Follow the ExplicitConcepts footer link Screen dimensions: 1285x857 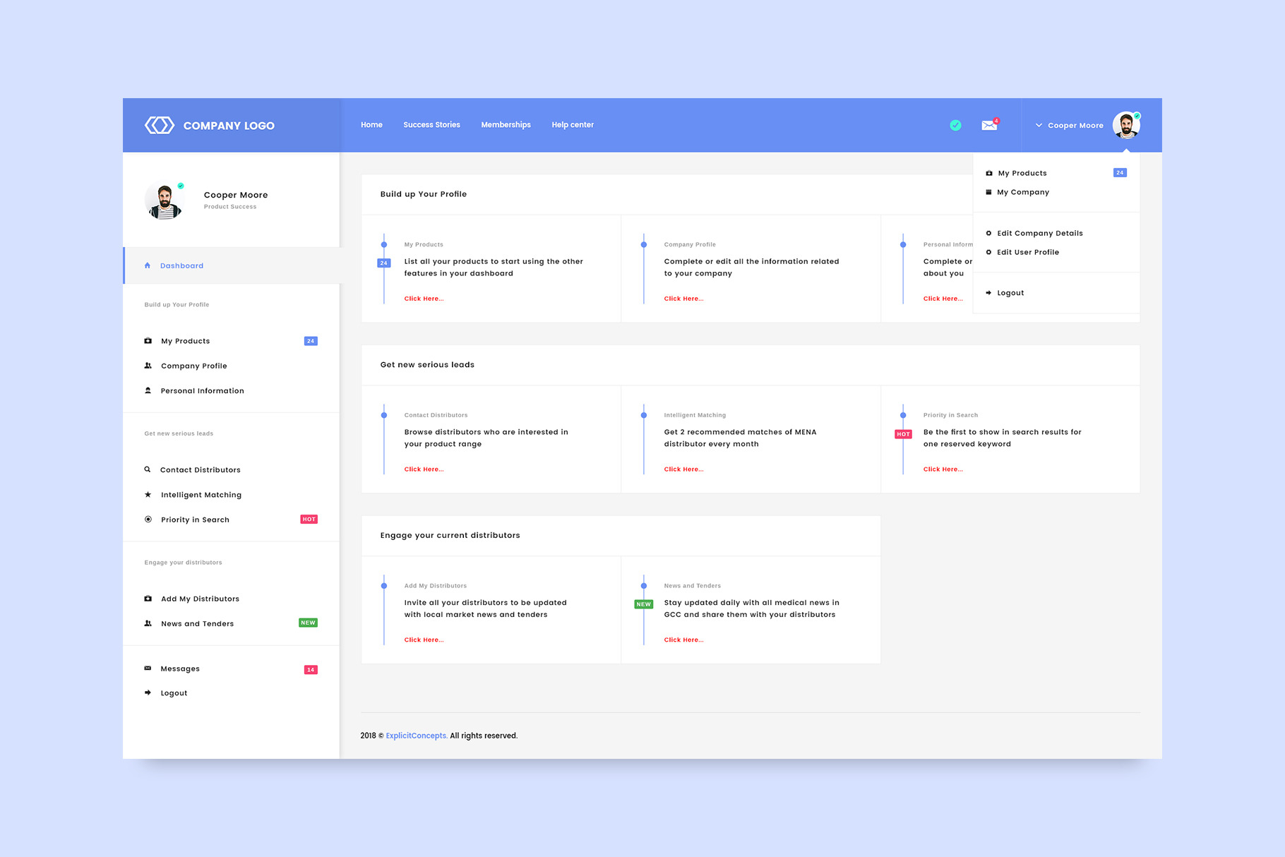pos(416,736)
